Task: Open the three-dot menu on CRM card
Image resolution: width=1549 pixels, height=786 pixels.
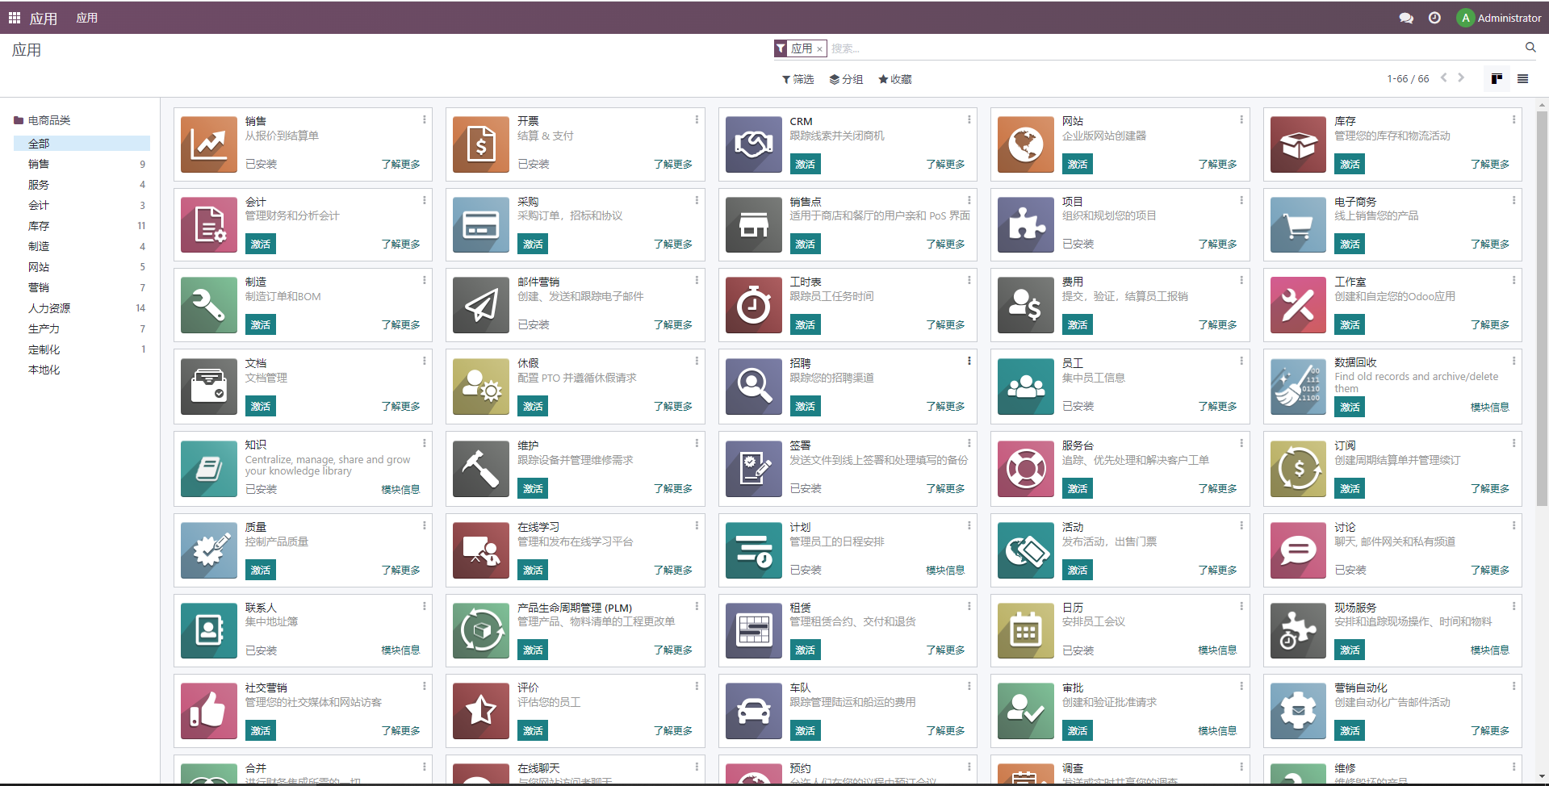Action: pos(969,119)
